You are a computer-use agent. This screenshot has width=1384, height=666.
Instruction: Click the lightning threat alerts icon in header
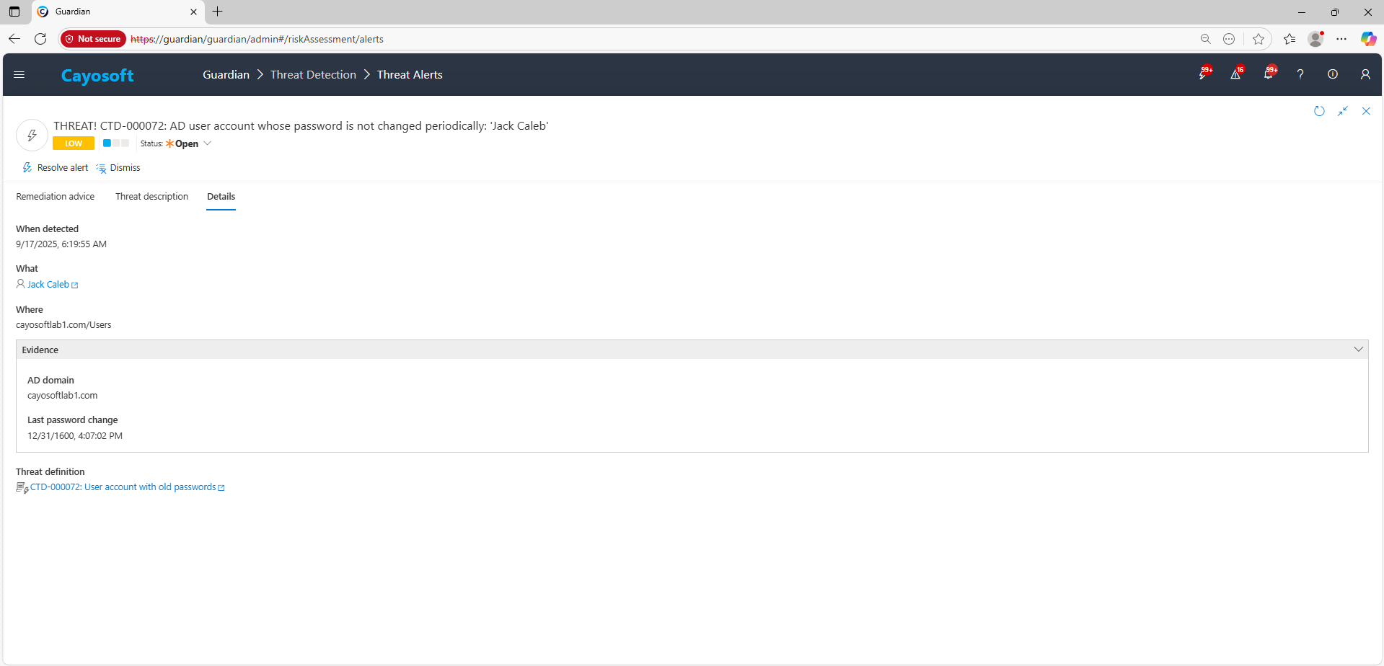tap(1203, 74)
